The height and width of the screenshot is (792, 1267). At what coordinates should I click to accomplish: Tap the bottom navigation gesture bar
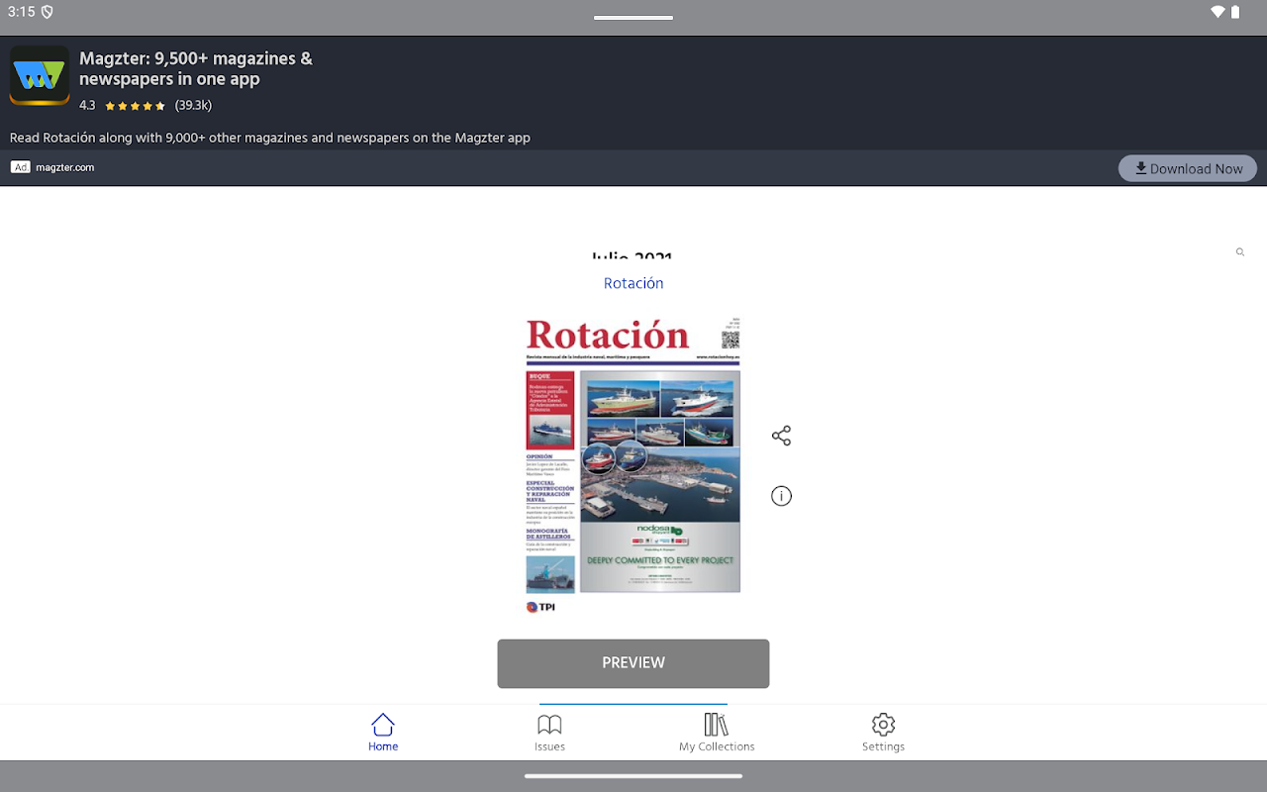633,776
